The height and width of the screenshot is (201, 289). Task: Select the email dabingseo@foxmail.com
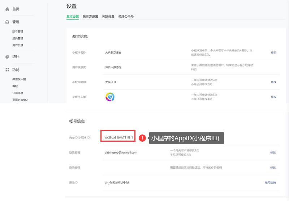121,152
